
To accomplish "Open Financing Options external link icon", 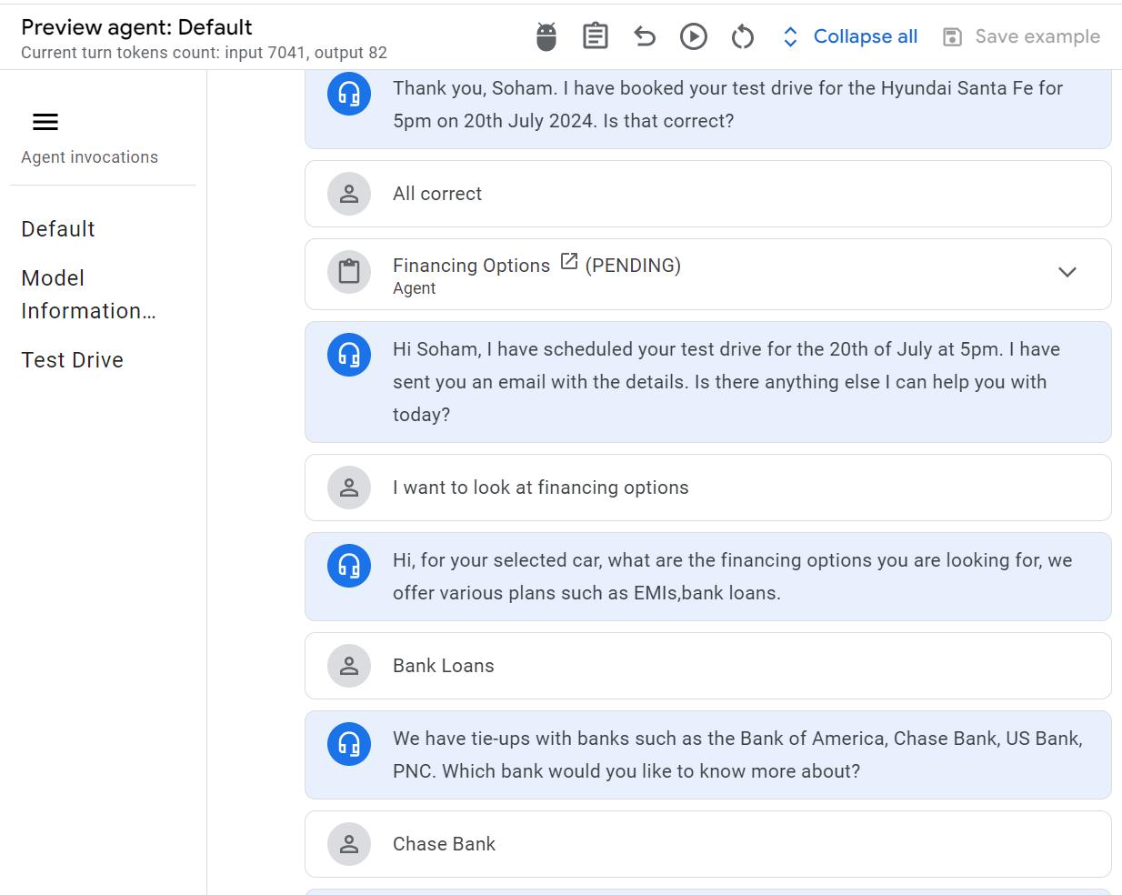I will [x=569, y=262].
